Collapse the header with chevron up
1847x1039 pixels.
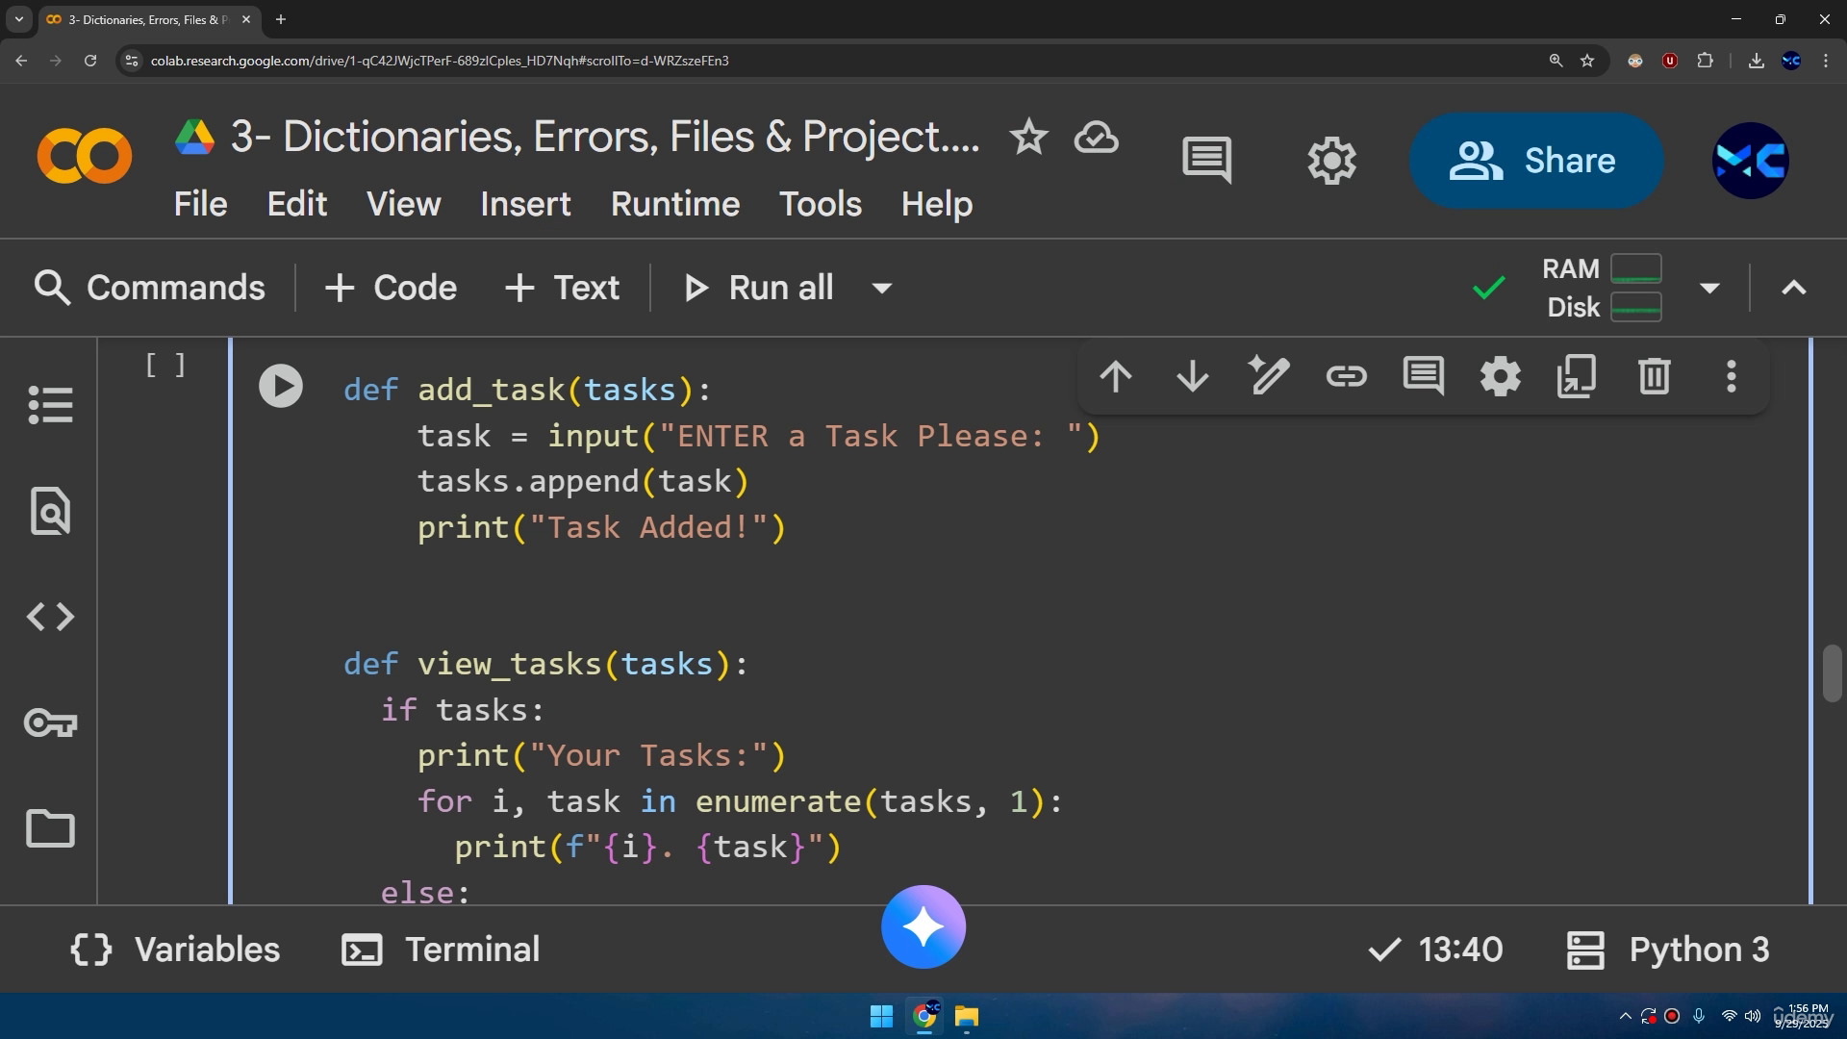coord(1794,288)
